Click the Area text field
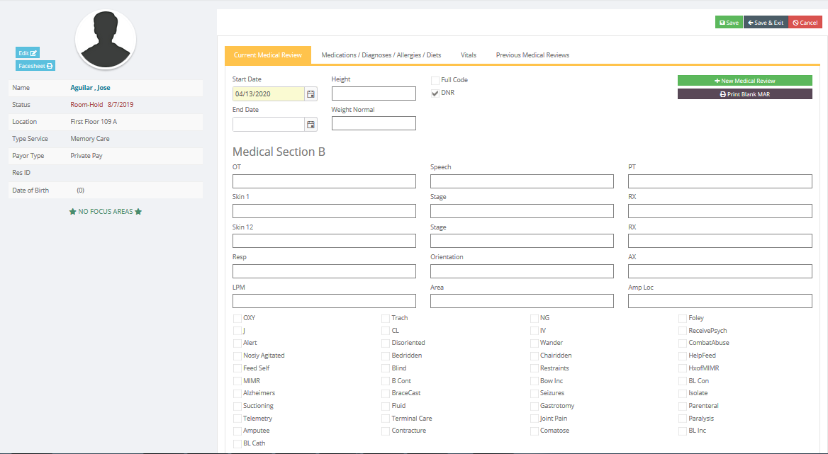 pyautogui.click(x=522, y=301)
